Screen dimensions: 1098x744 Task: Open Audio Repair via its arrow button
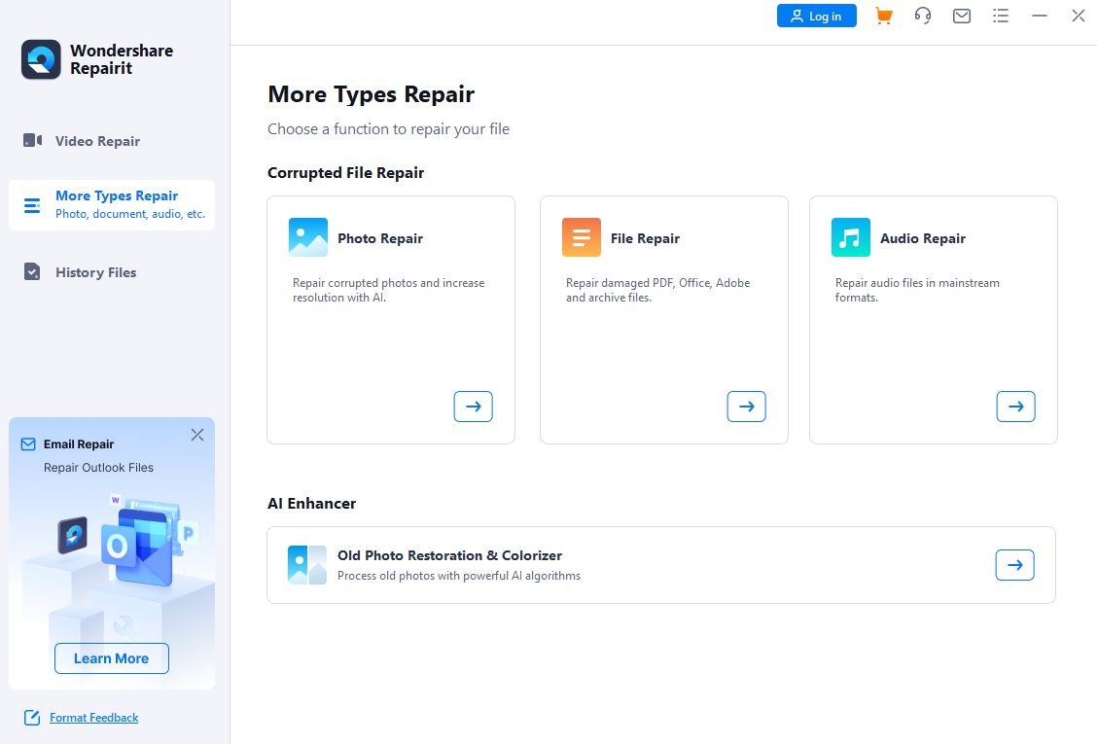click(x=1016, y=407)
